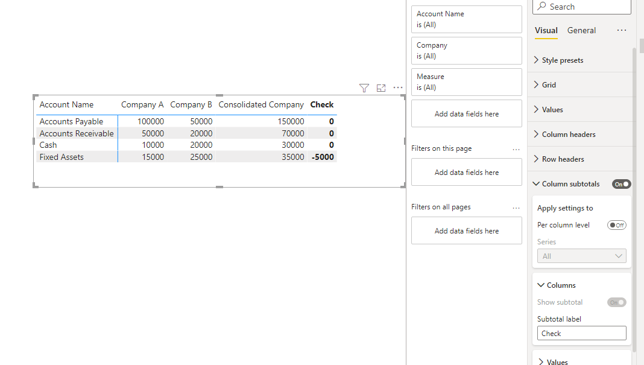Click the 35000 Fixed Assets consolidated cell
Viewport: 644px width, 365px height.
pos(293,157)
